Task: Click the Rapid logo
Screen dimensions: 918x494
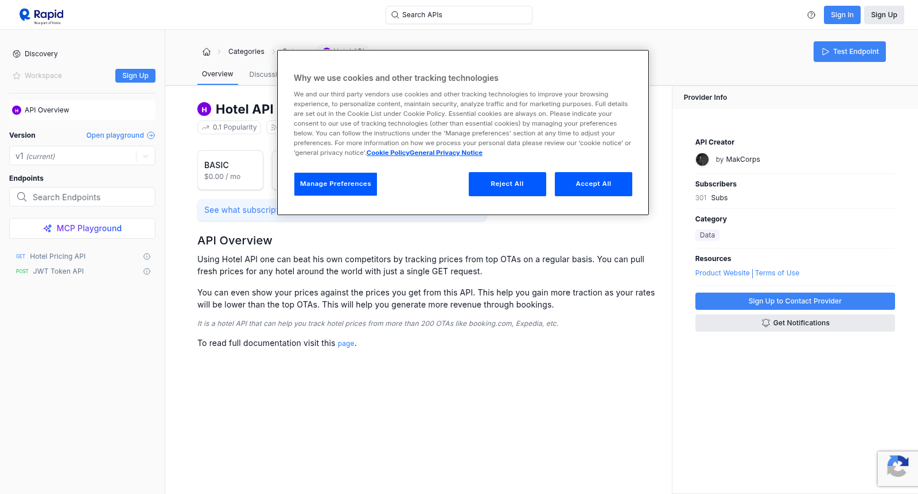Action: pyautogui.click(x=41, y=15)
